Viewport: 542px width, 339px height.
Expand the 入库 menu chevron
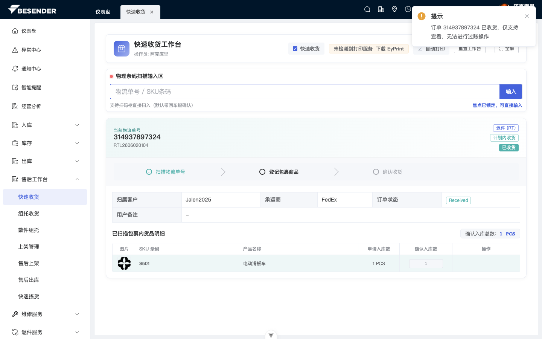tap(77, 125)
